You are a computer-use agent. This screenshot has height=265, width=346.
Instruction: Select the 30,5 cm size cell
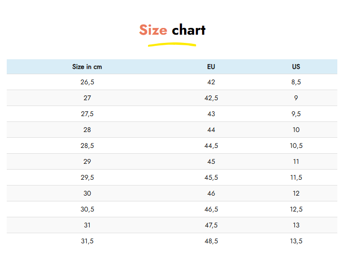(87, 209)
